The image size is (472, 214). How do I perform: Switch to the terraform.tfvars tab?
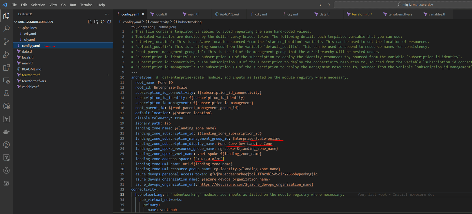(400, 14)
